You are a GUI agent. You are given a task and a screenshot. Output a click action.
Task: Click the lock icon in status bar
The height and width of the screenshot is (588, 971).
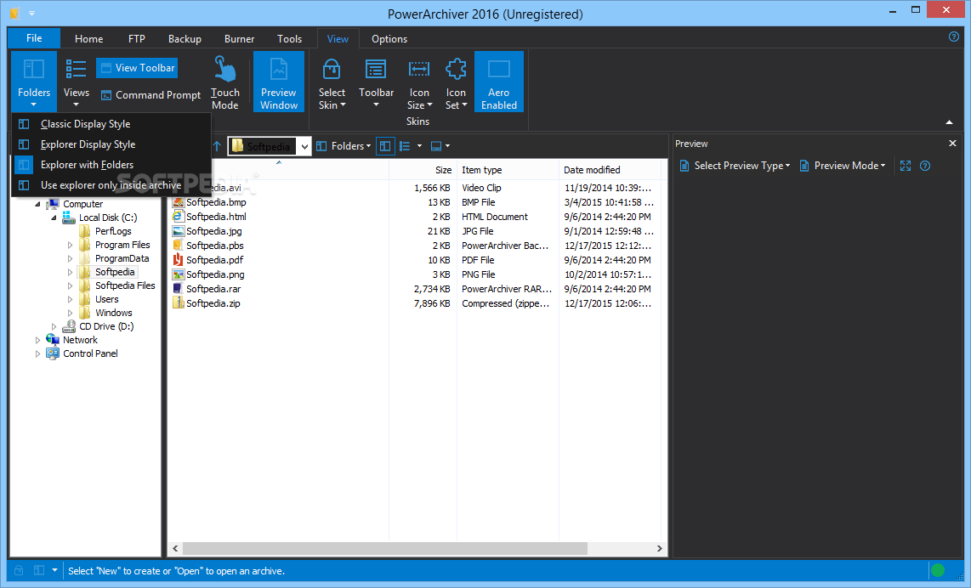pos(20,570)
